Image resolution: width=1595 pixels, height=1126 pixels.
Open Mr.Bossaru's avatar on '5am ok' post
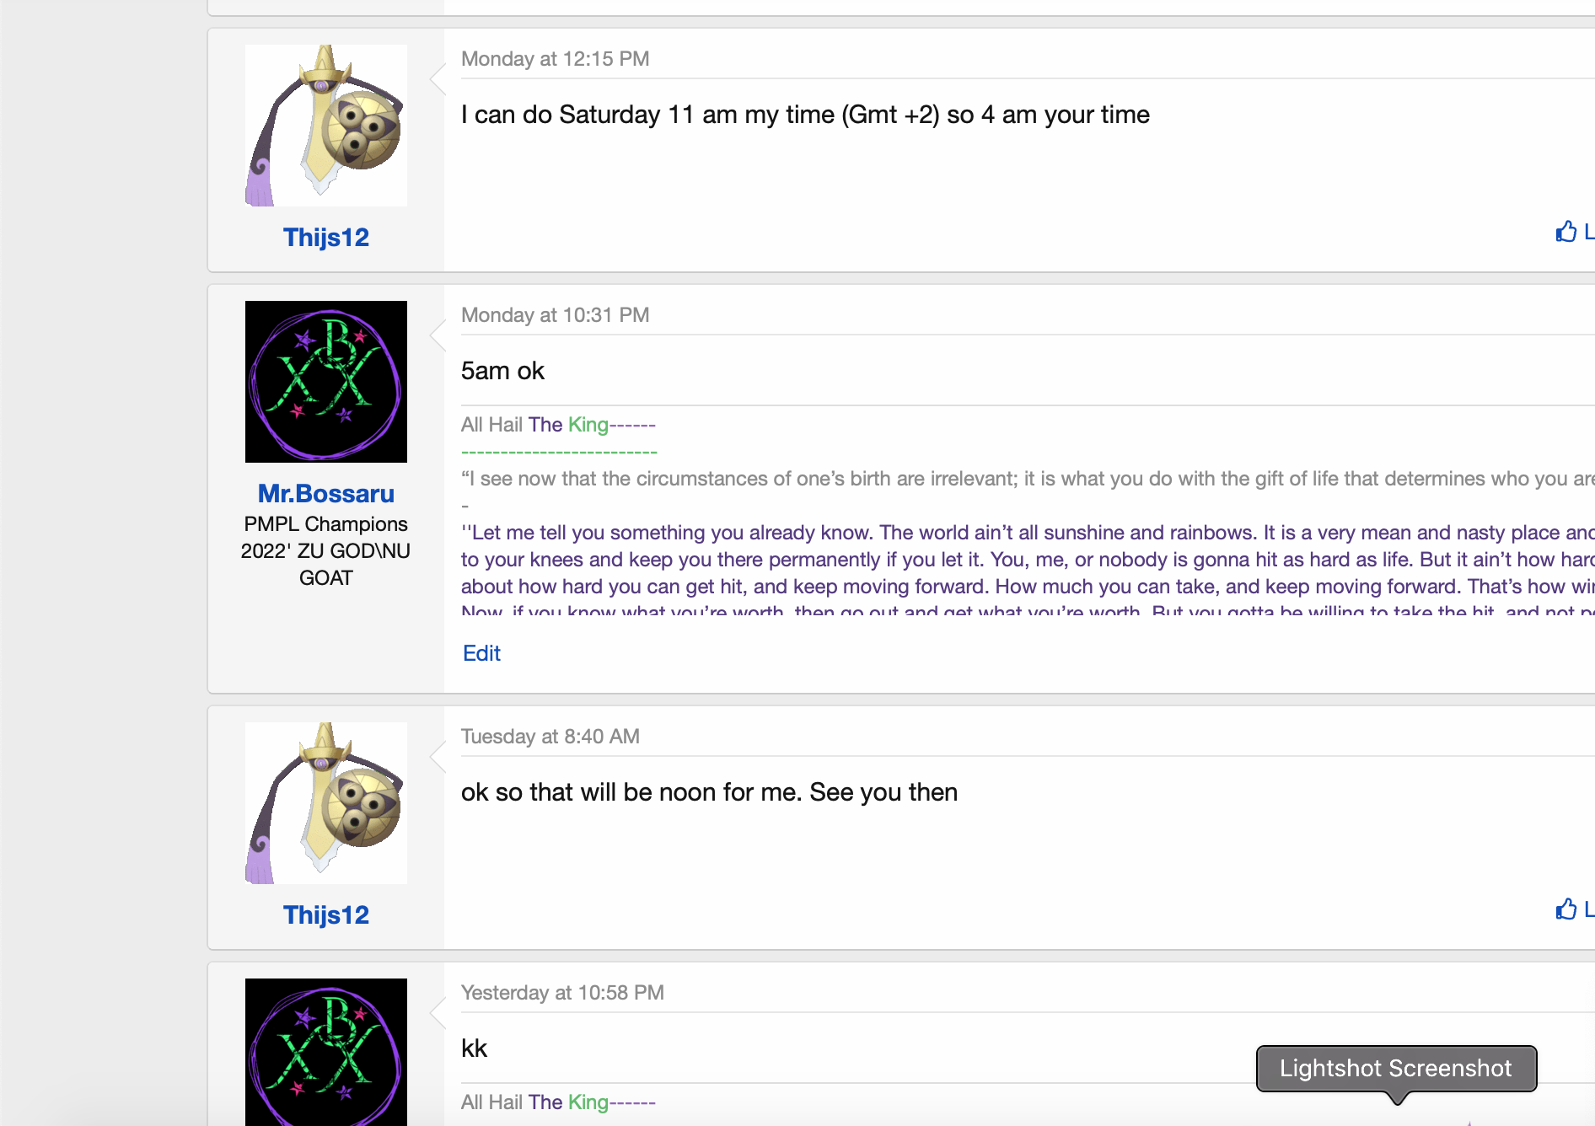(x=326, y=382)
